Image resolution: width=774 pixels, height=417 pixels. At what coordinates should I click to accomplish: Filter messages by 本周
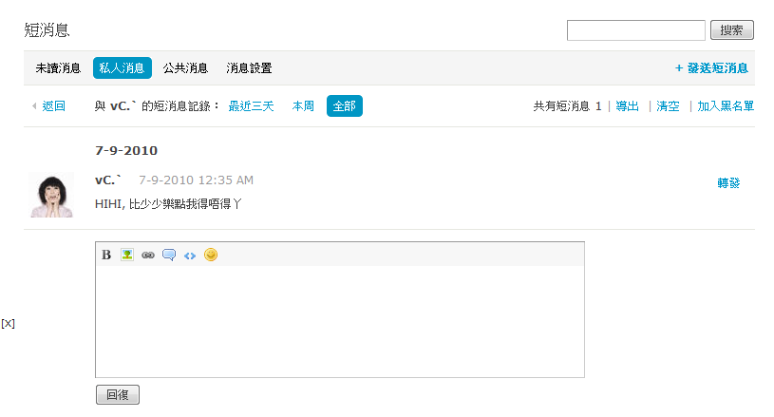click(303, 106)
